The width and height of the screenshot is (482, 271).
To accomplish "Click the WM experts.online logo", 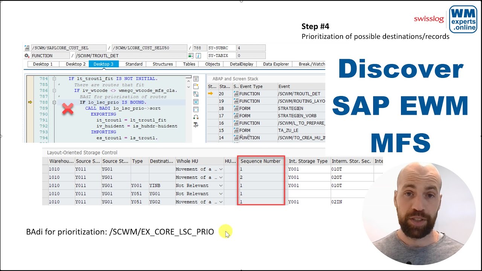I will [x=463, y=19].
